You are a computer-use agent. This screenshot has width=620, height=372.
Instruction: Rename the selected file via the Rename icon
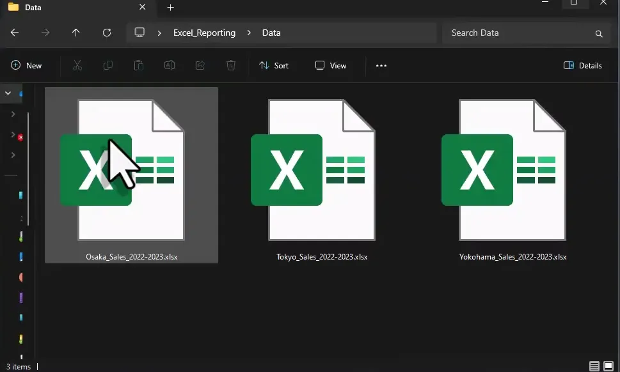coord(170,65)
